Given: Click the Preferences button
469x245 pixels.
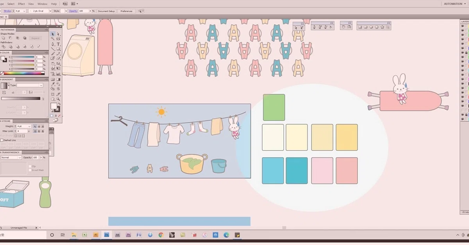Looking at the screenshot, I should (126, 11).
